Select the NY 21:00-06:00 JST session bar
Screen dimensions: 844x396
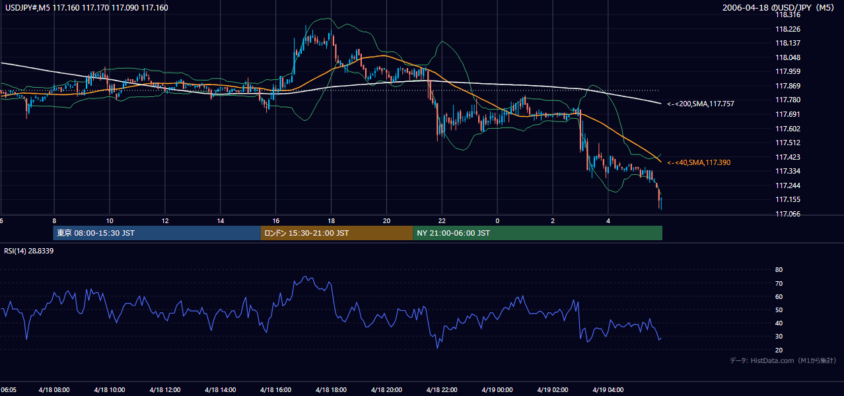click(x=538, y=233)
